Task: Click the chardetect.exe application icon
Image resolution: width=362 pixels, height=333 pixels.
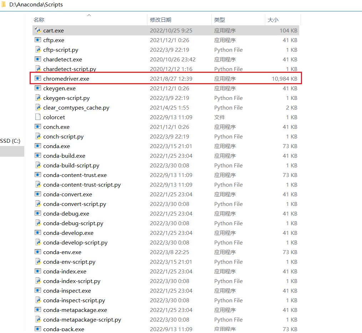Action: click(x=37, y=59)
